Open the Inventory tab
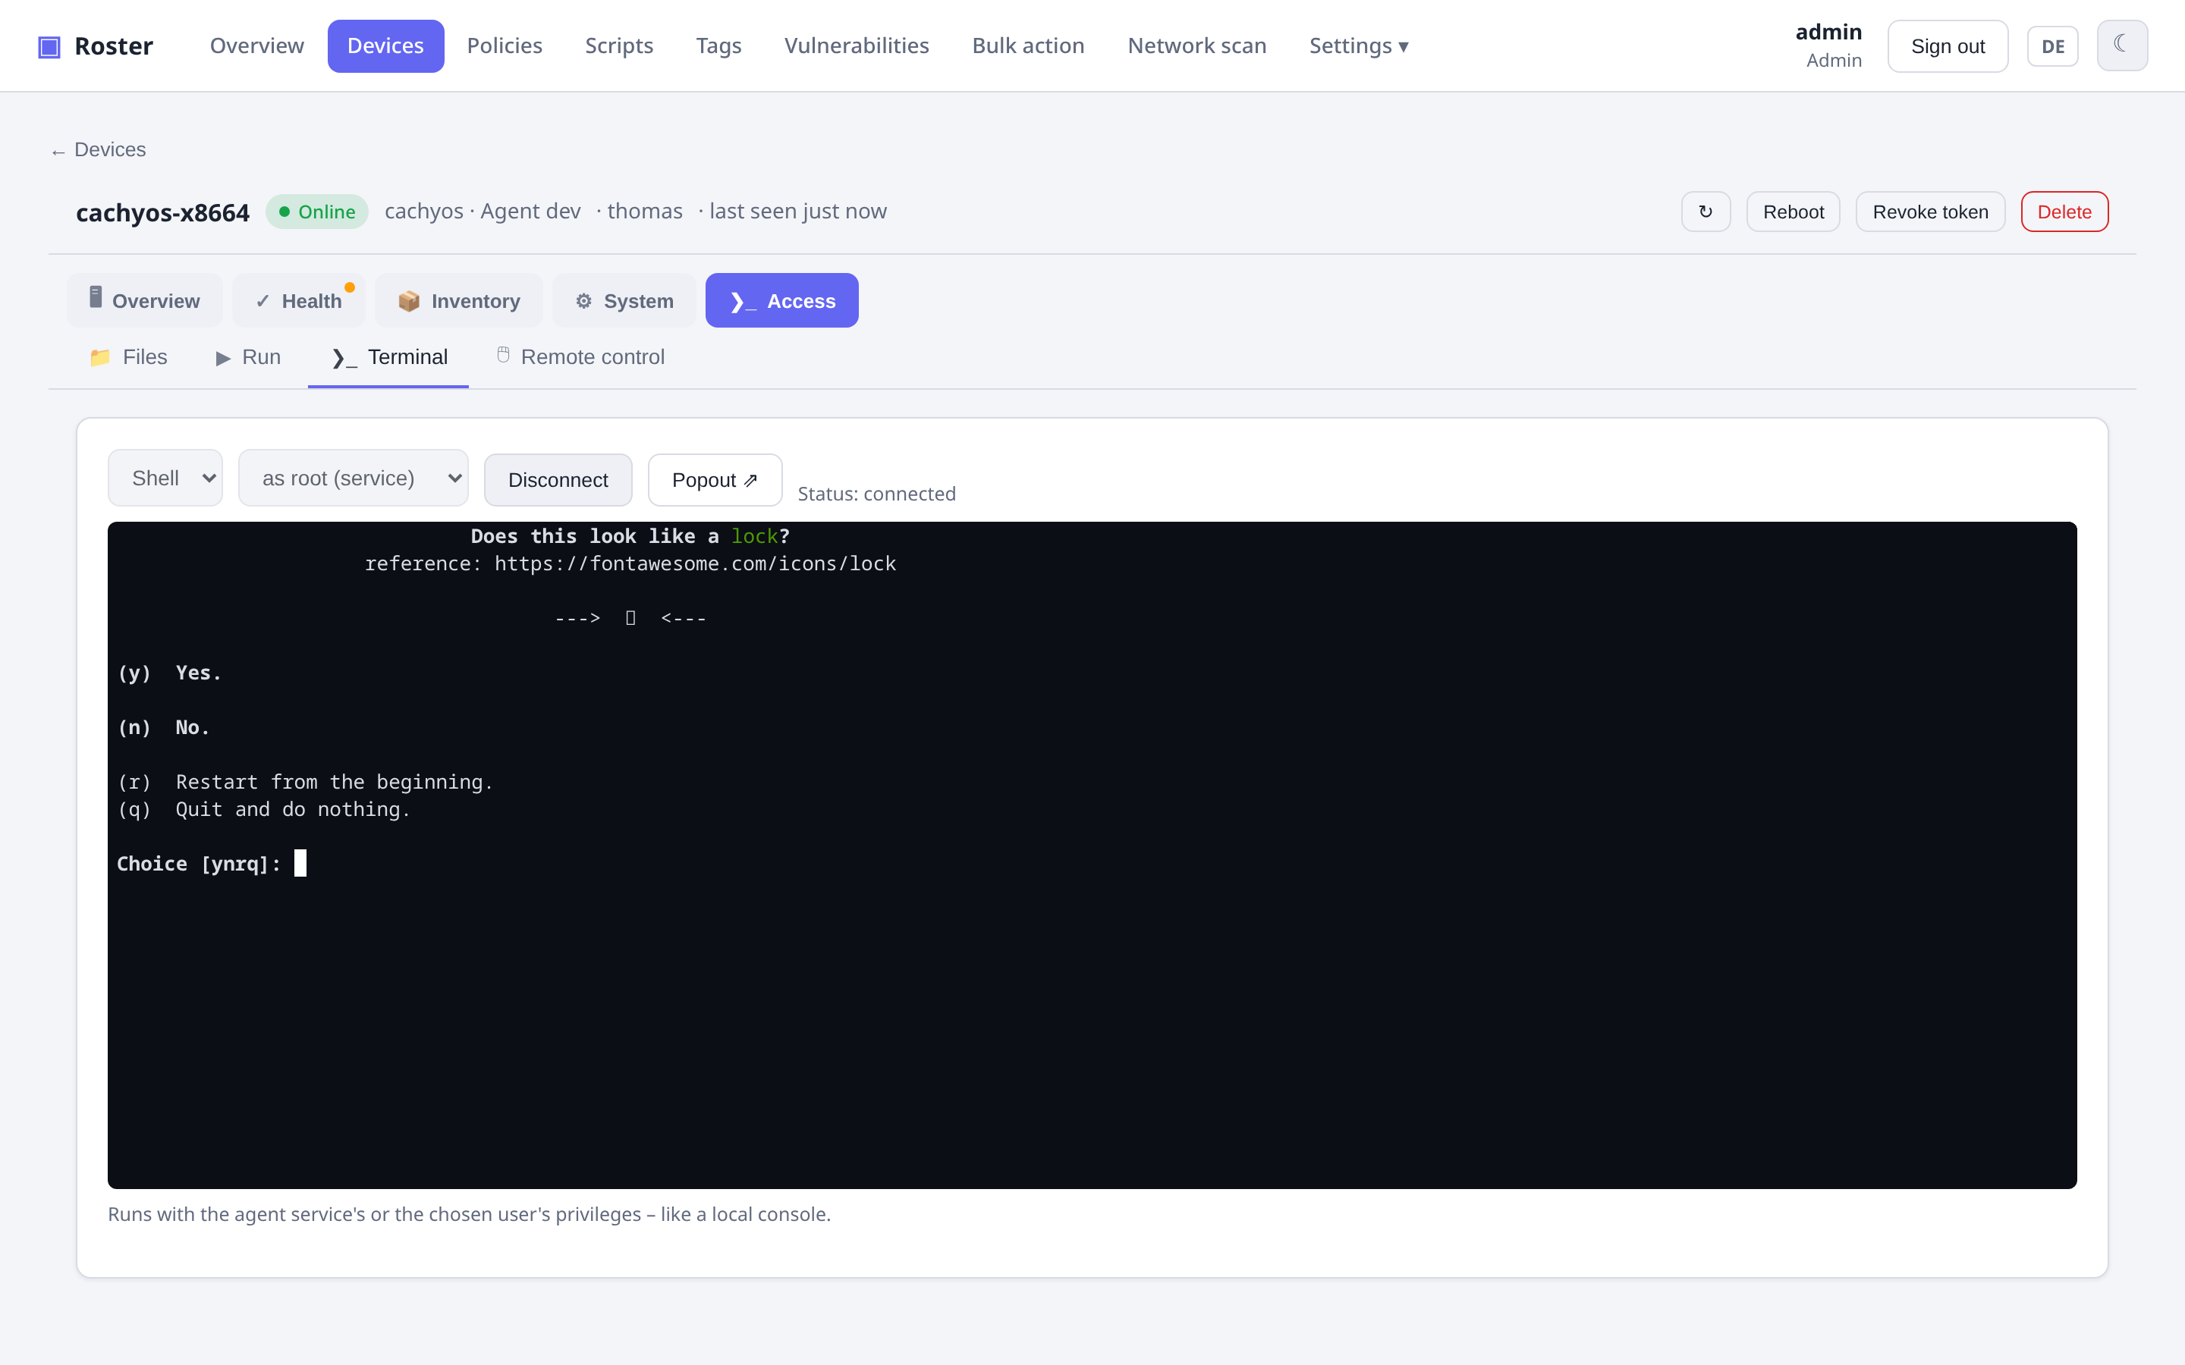Viewport: 2185px width, 1365px height. [x=459, y=300]
